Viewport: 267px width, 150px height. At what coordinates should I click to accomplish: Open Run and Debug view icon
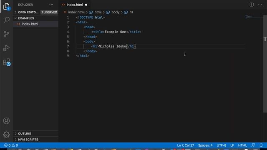[x=6, y=48]
